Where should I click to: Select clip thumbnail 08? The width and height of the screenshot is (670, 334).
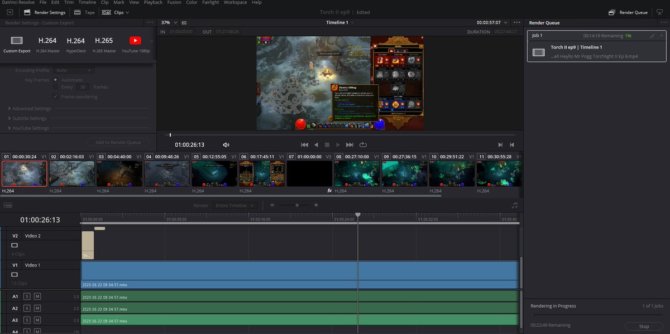point(356,173)
